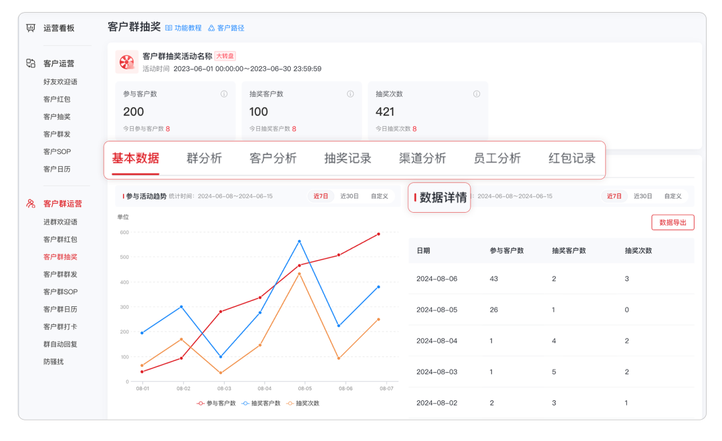Open 自定义 date picker for 参与活动趋势
The image size is (722, 441).
coord(380,196)
